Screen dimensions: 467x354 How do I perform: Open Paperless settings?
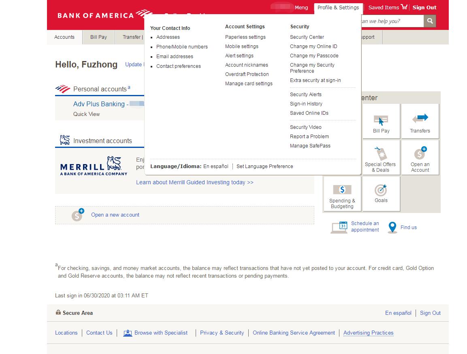click(245, 37)
